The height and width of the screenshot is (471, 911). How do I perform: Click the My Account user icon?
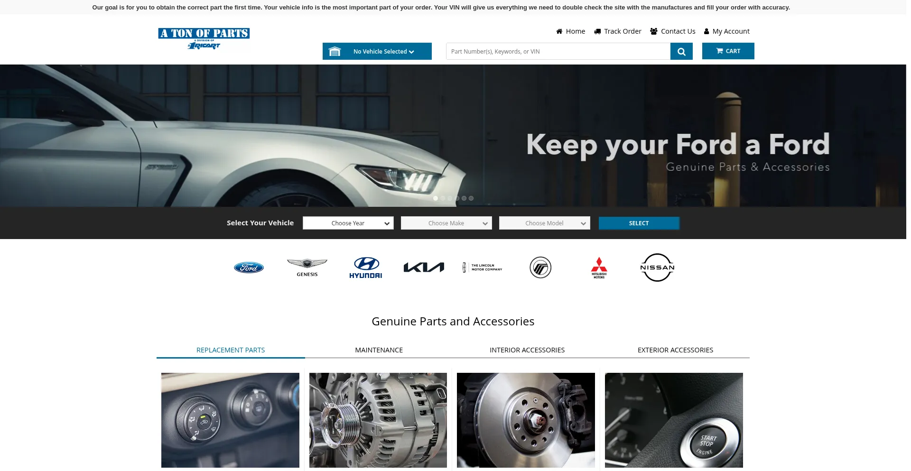(x=706, y=31)
